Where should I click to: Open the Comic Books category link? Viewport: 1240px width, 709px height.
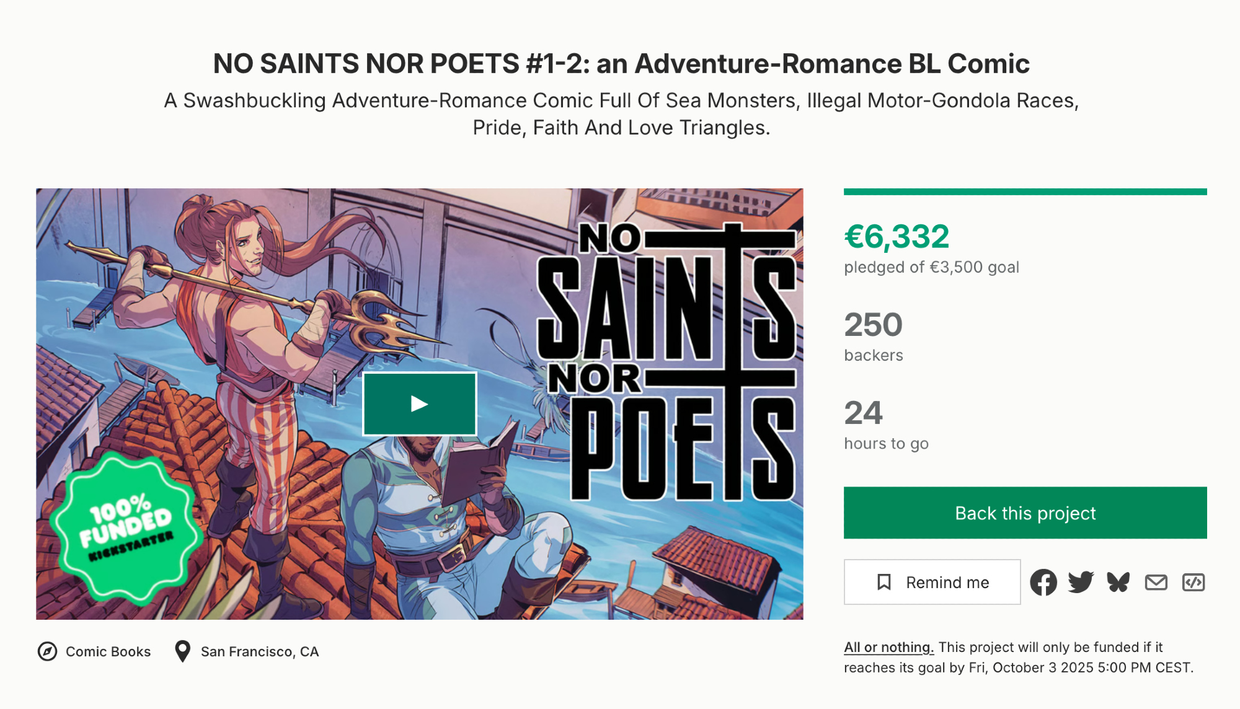[x=108, y=651]
